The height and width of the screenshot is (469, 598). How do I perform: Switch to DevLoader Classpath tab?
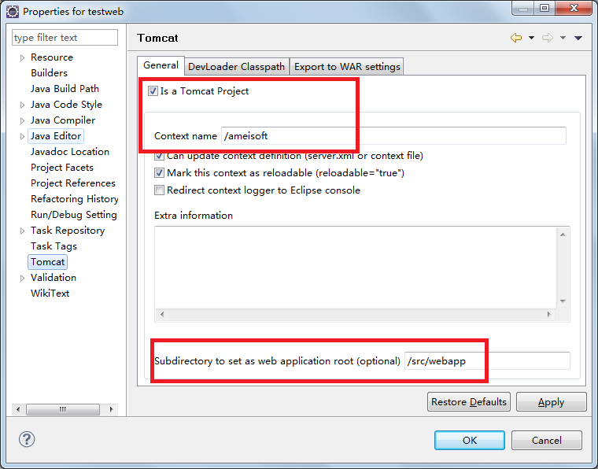(237, 67)
